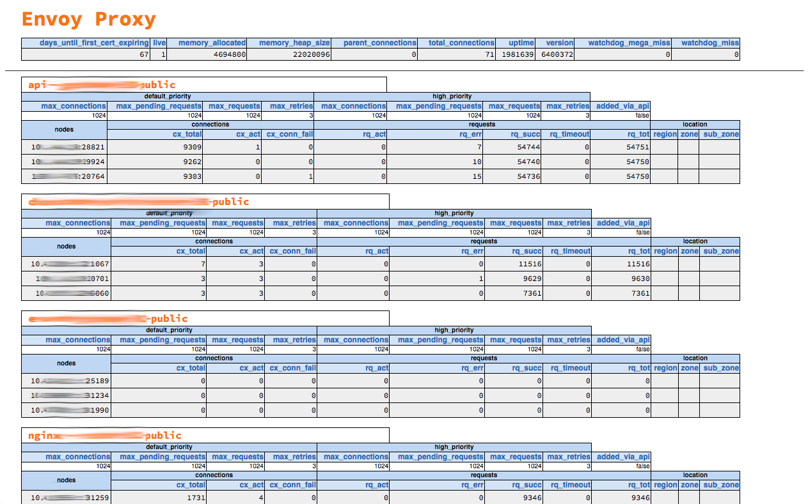Click version value 6400372
This screenshot has height=504, width=808.
(557, 55)
